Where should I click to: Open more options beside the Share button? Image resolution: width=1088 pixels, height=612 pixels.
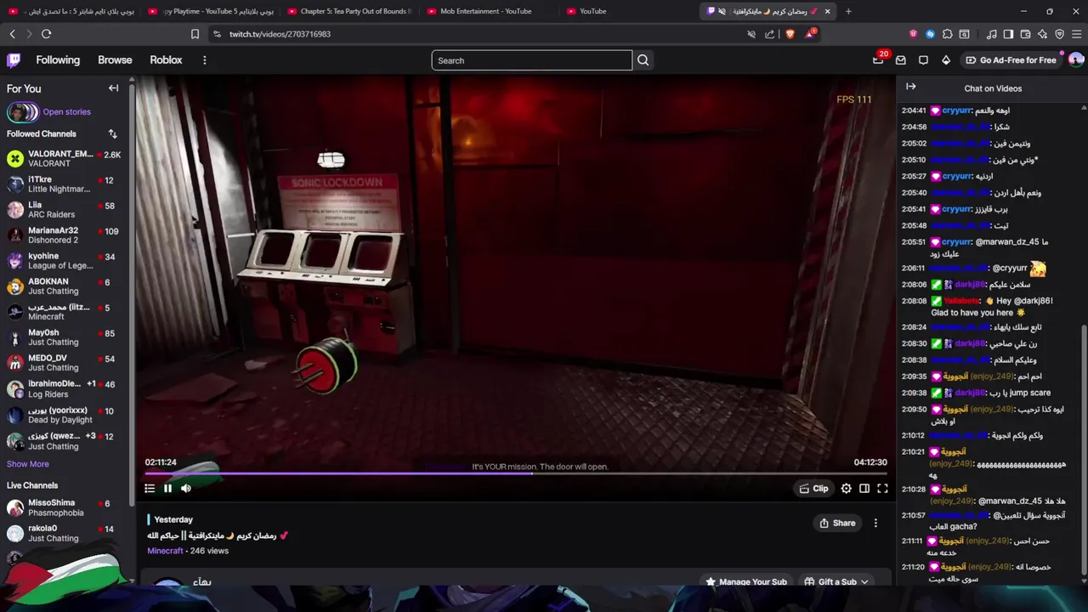[875, 523]
